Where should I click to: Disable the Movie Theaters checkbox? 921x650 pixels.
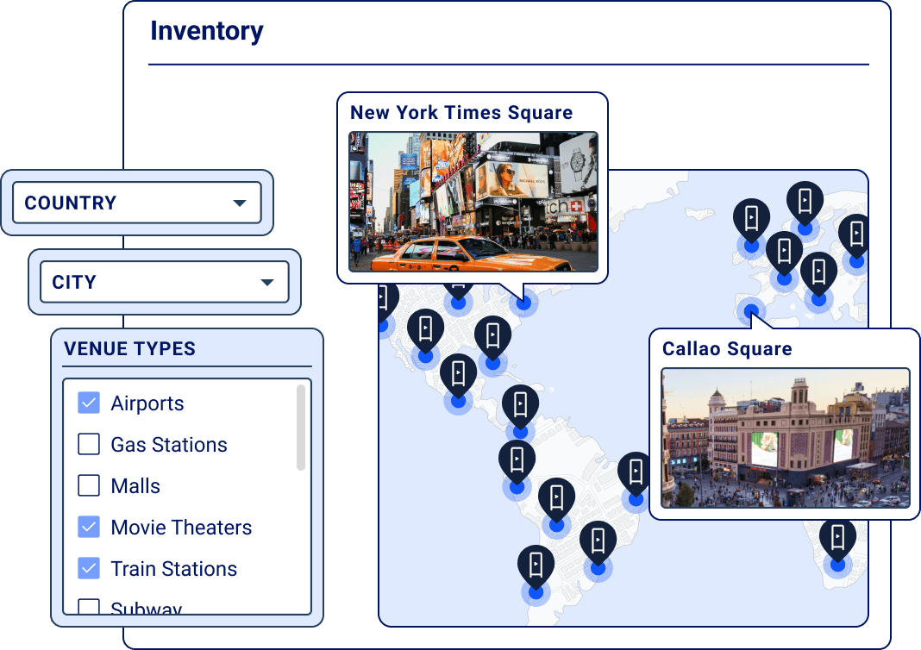[89, 527]
